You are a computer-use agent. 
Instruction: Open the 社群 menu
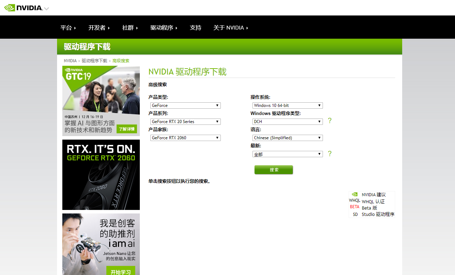pyautogui.click(x=130, y=28)
